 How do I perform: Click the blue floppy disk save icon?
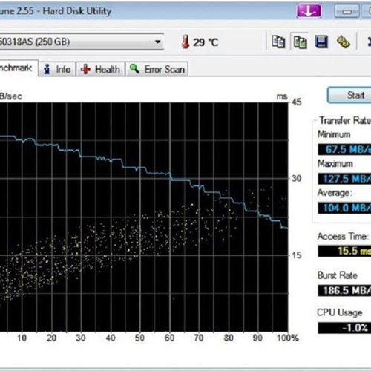[x=321, y=42]
